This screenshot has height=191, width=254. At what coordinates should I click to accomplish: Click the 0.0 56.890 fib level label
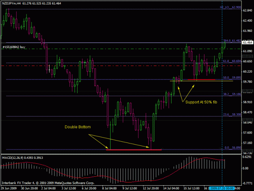coord(233,148)
